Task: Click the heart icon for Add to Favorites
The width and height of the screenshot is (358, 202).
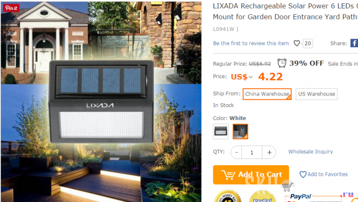Action: pos(303,174)
